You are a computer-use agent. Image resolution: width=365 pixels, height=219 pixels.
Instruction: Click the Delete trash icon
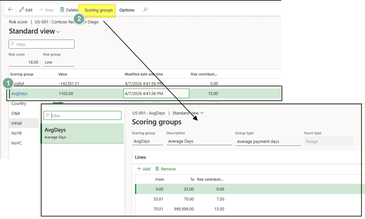pyautogui.click(x=62, y=10)
